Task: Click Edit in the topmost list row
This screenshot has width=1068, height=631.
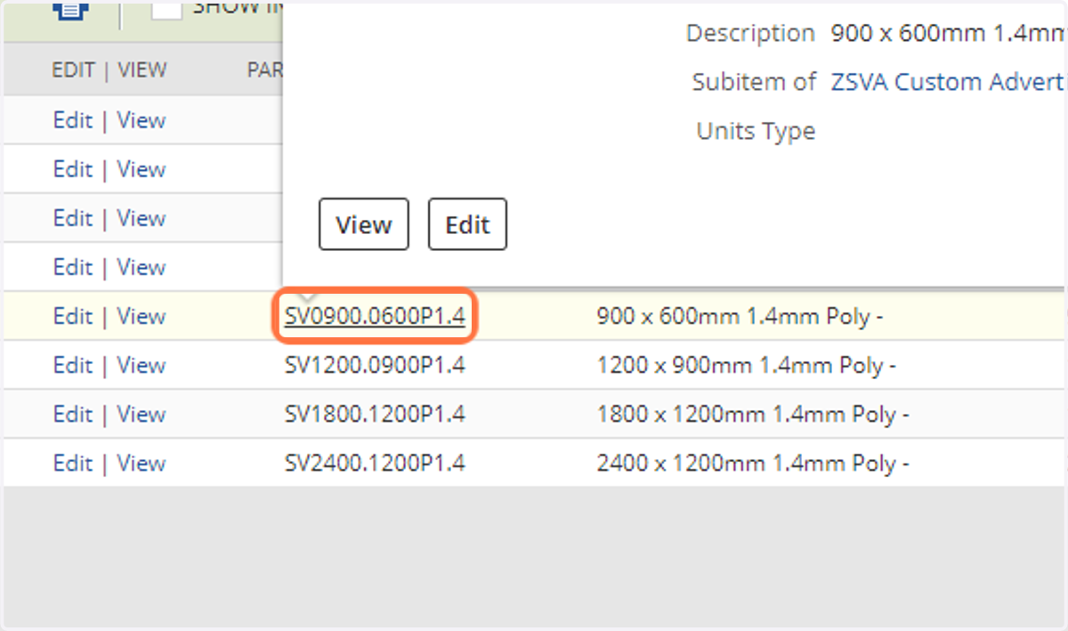Action: coord(72,120)
